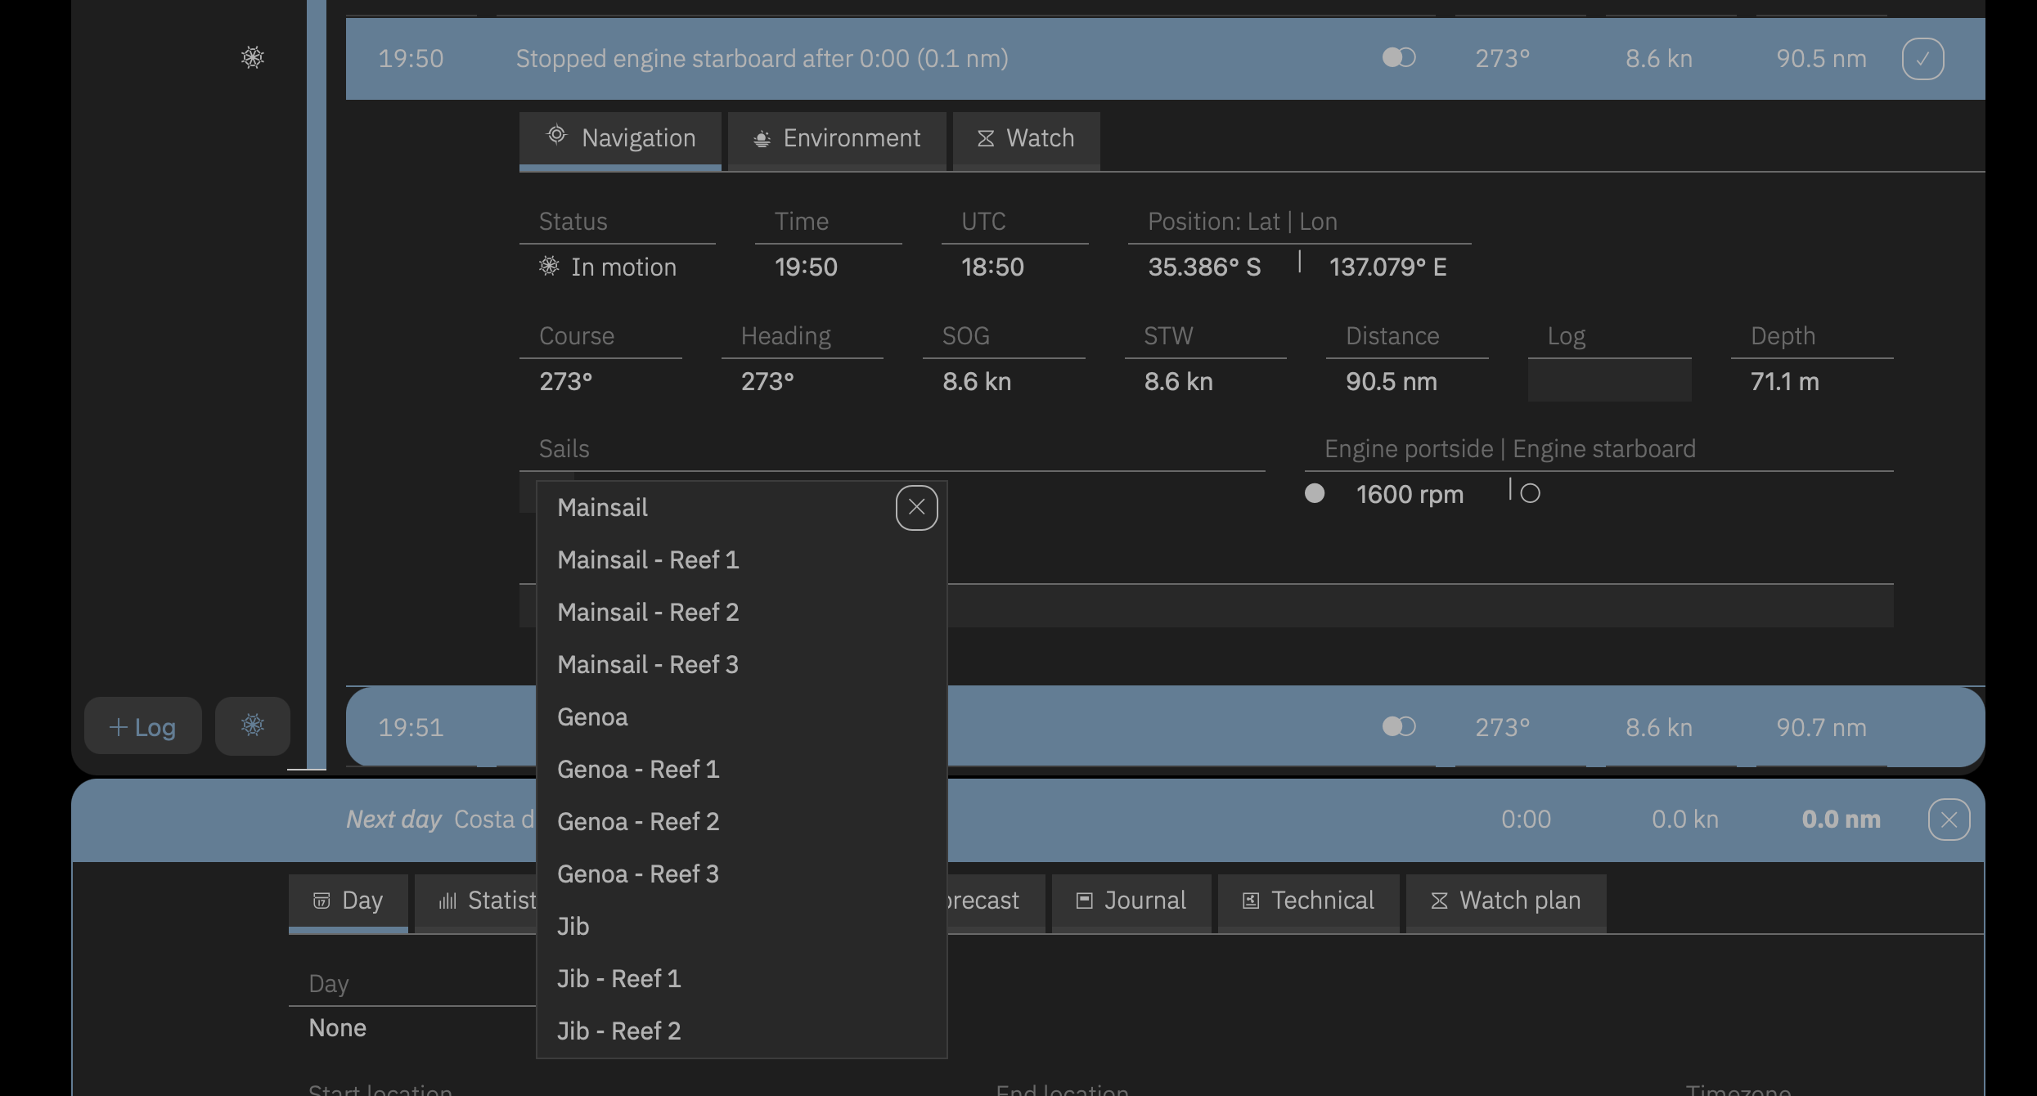This screenshot has width=2037, height=1096.
Task: Select the Day tab
Action: point(348,901)
